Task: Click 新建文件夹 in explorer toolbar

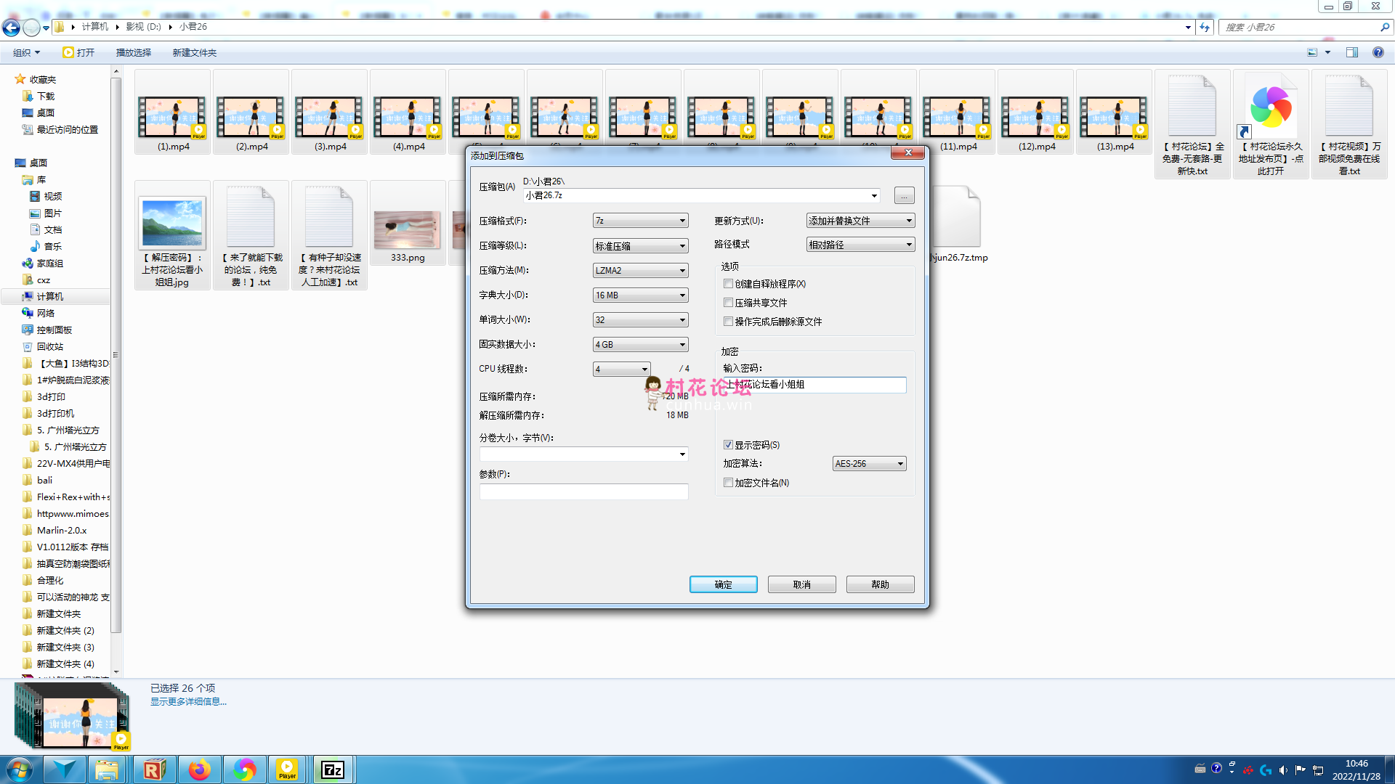Action: click(194, 53)
